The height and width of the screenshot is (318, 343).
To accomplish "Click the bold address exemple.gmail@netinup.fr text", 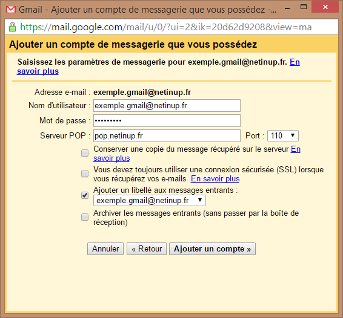I will click(142, 92).
